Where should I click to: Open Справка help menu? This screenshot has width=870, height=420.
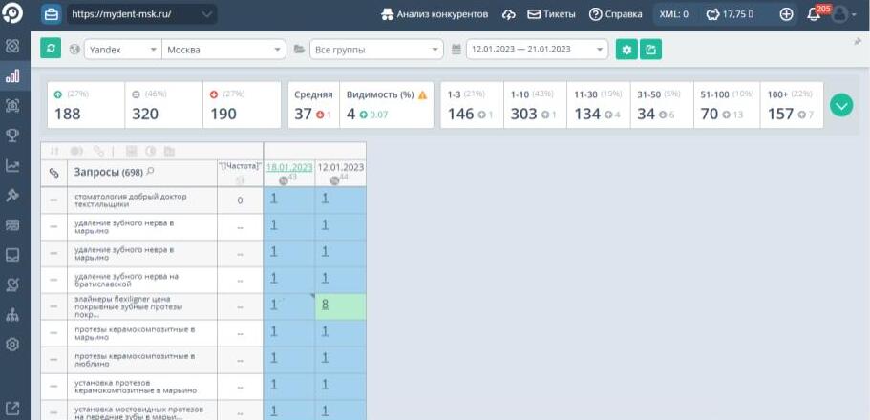615,14
